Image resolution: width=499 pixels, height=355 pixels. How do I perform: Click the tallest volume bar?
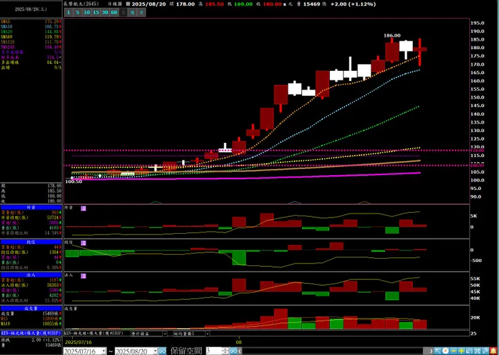(x=281, y=319)
